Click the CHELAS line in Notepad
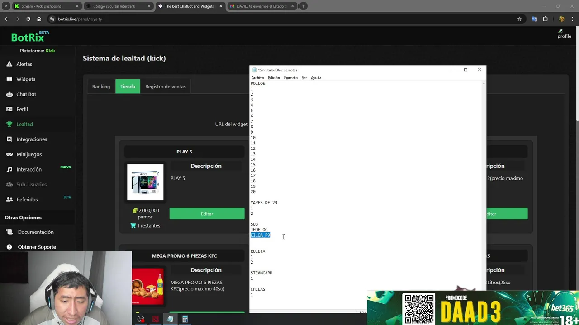 coord(258,289)
